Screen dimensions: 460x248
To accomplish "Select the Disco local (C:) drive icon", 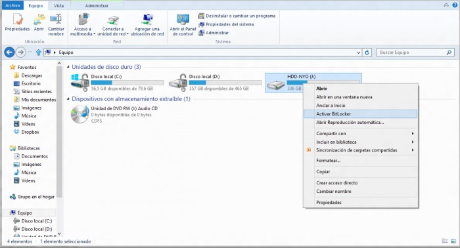I will click(80, 83).
